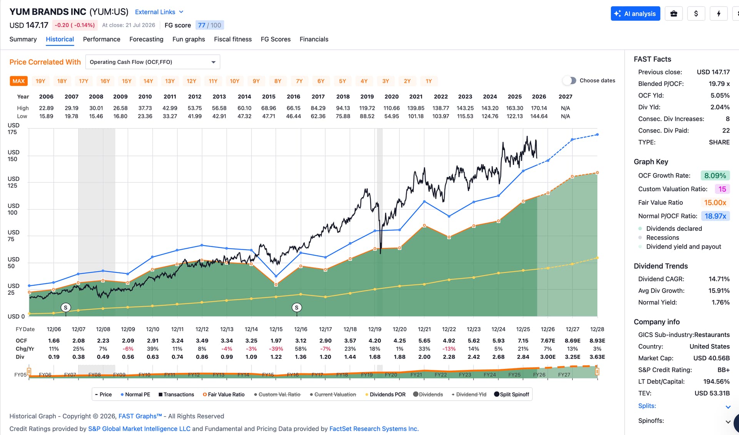
Task: Click the right handle of the range slider
Action: point(597,371)
